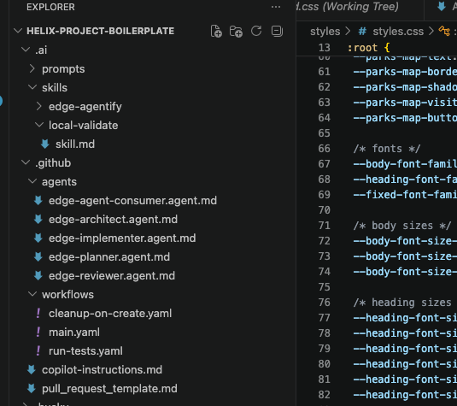Image resolution: width=457 pixels, height=406 pixels.
Task: Click the YAML icon beside main.yaml
Action: (x=38, y=332)
